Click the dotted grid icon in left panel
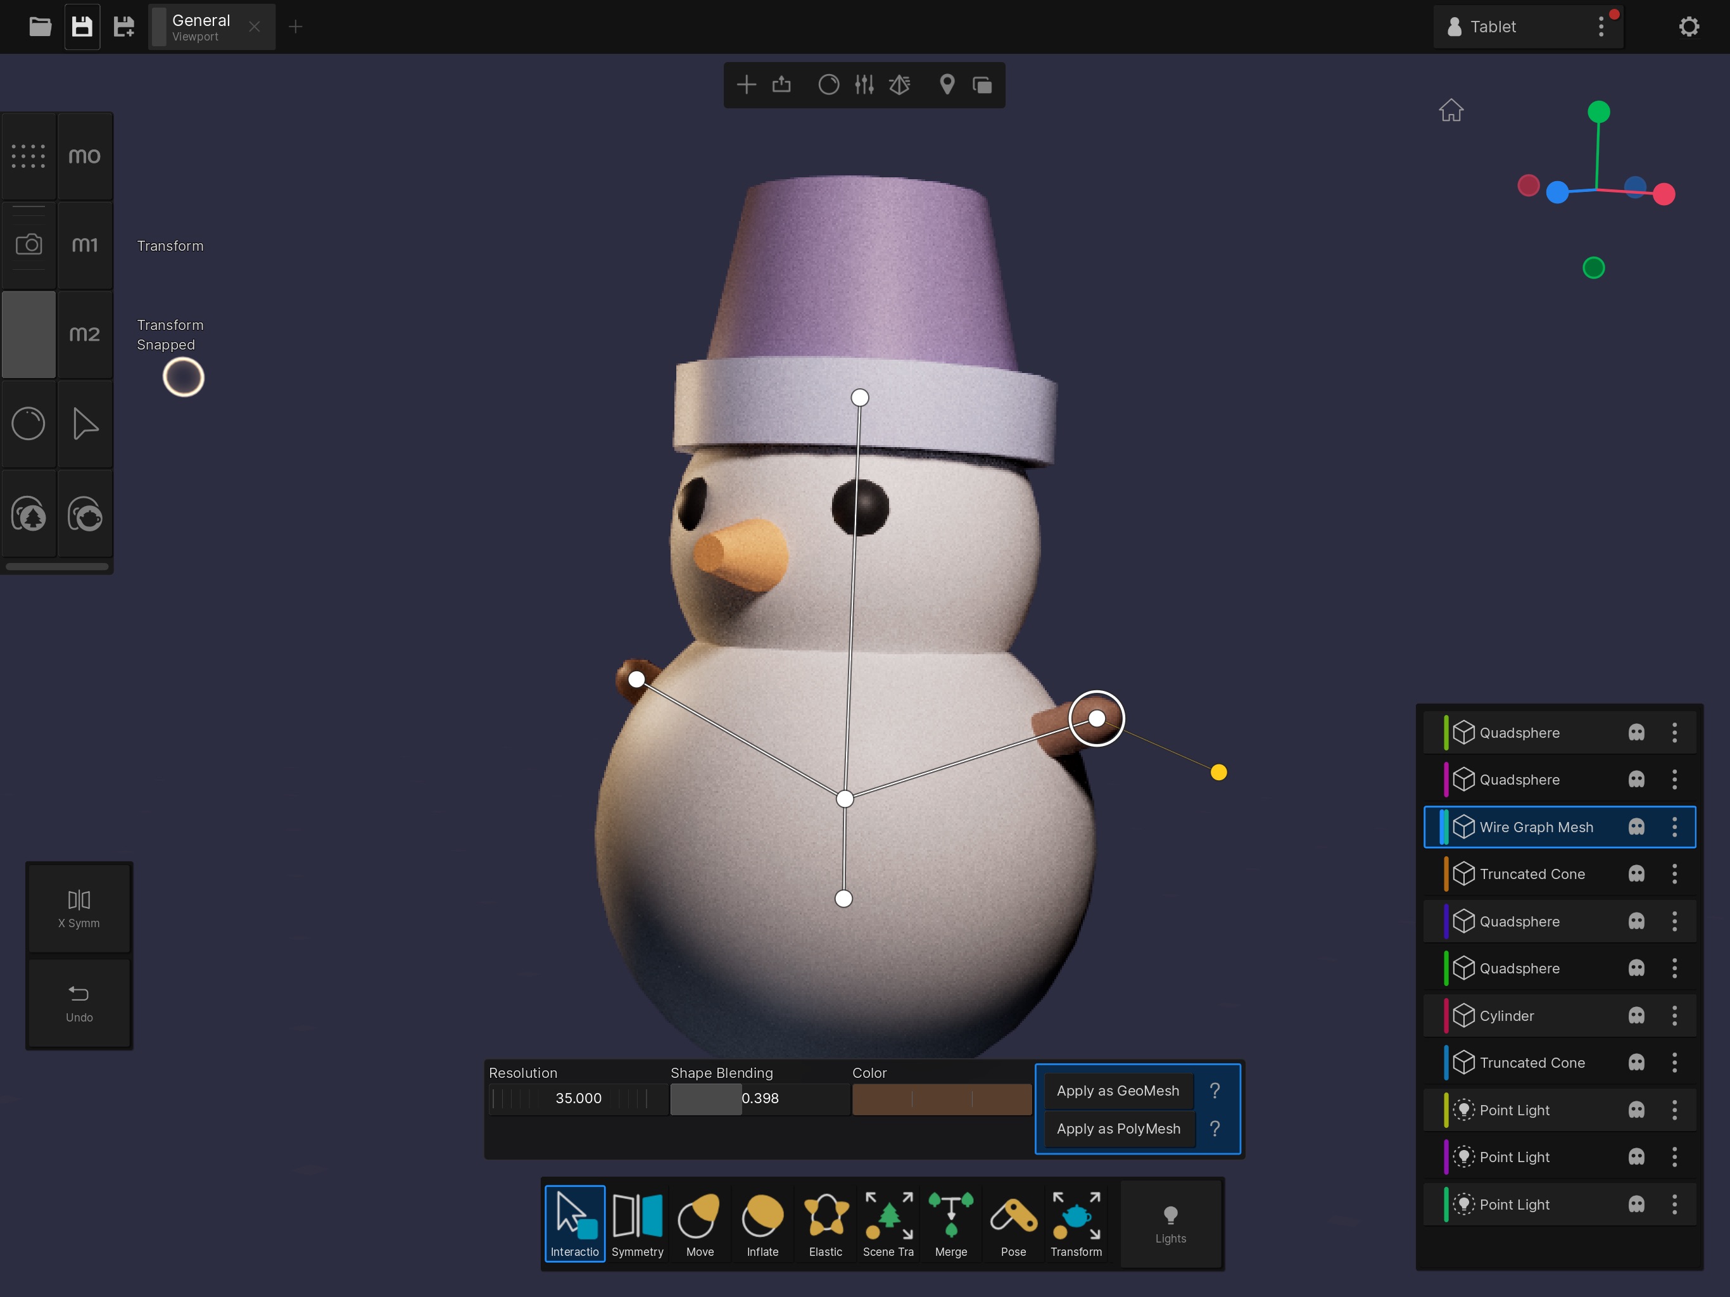This screenshot has height=1297, width=1730. pyautogui.click(x=29, y=156)
